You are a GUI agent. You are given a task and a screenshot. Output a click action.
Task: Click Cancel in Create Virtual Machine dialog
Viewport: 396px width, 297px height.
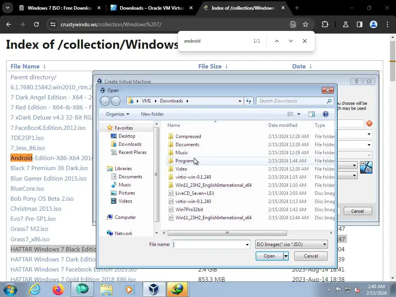tap(357, 211)
